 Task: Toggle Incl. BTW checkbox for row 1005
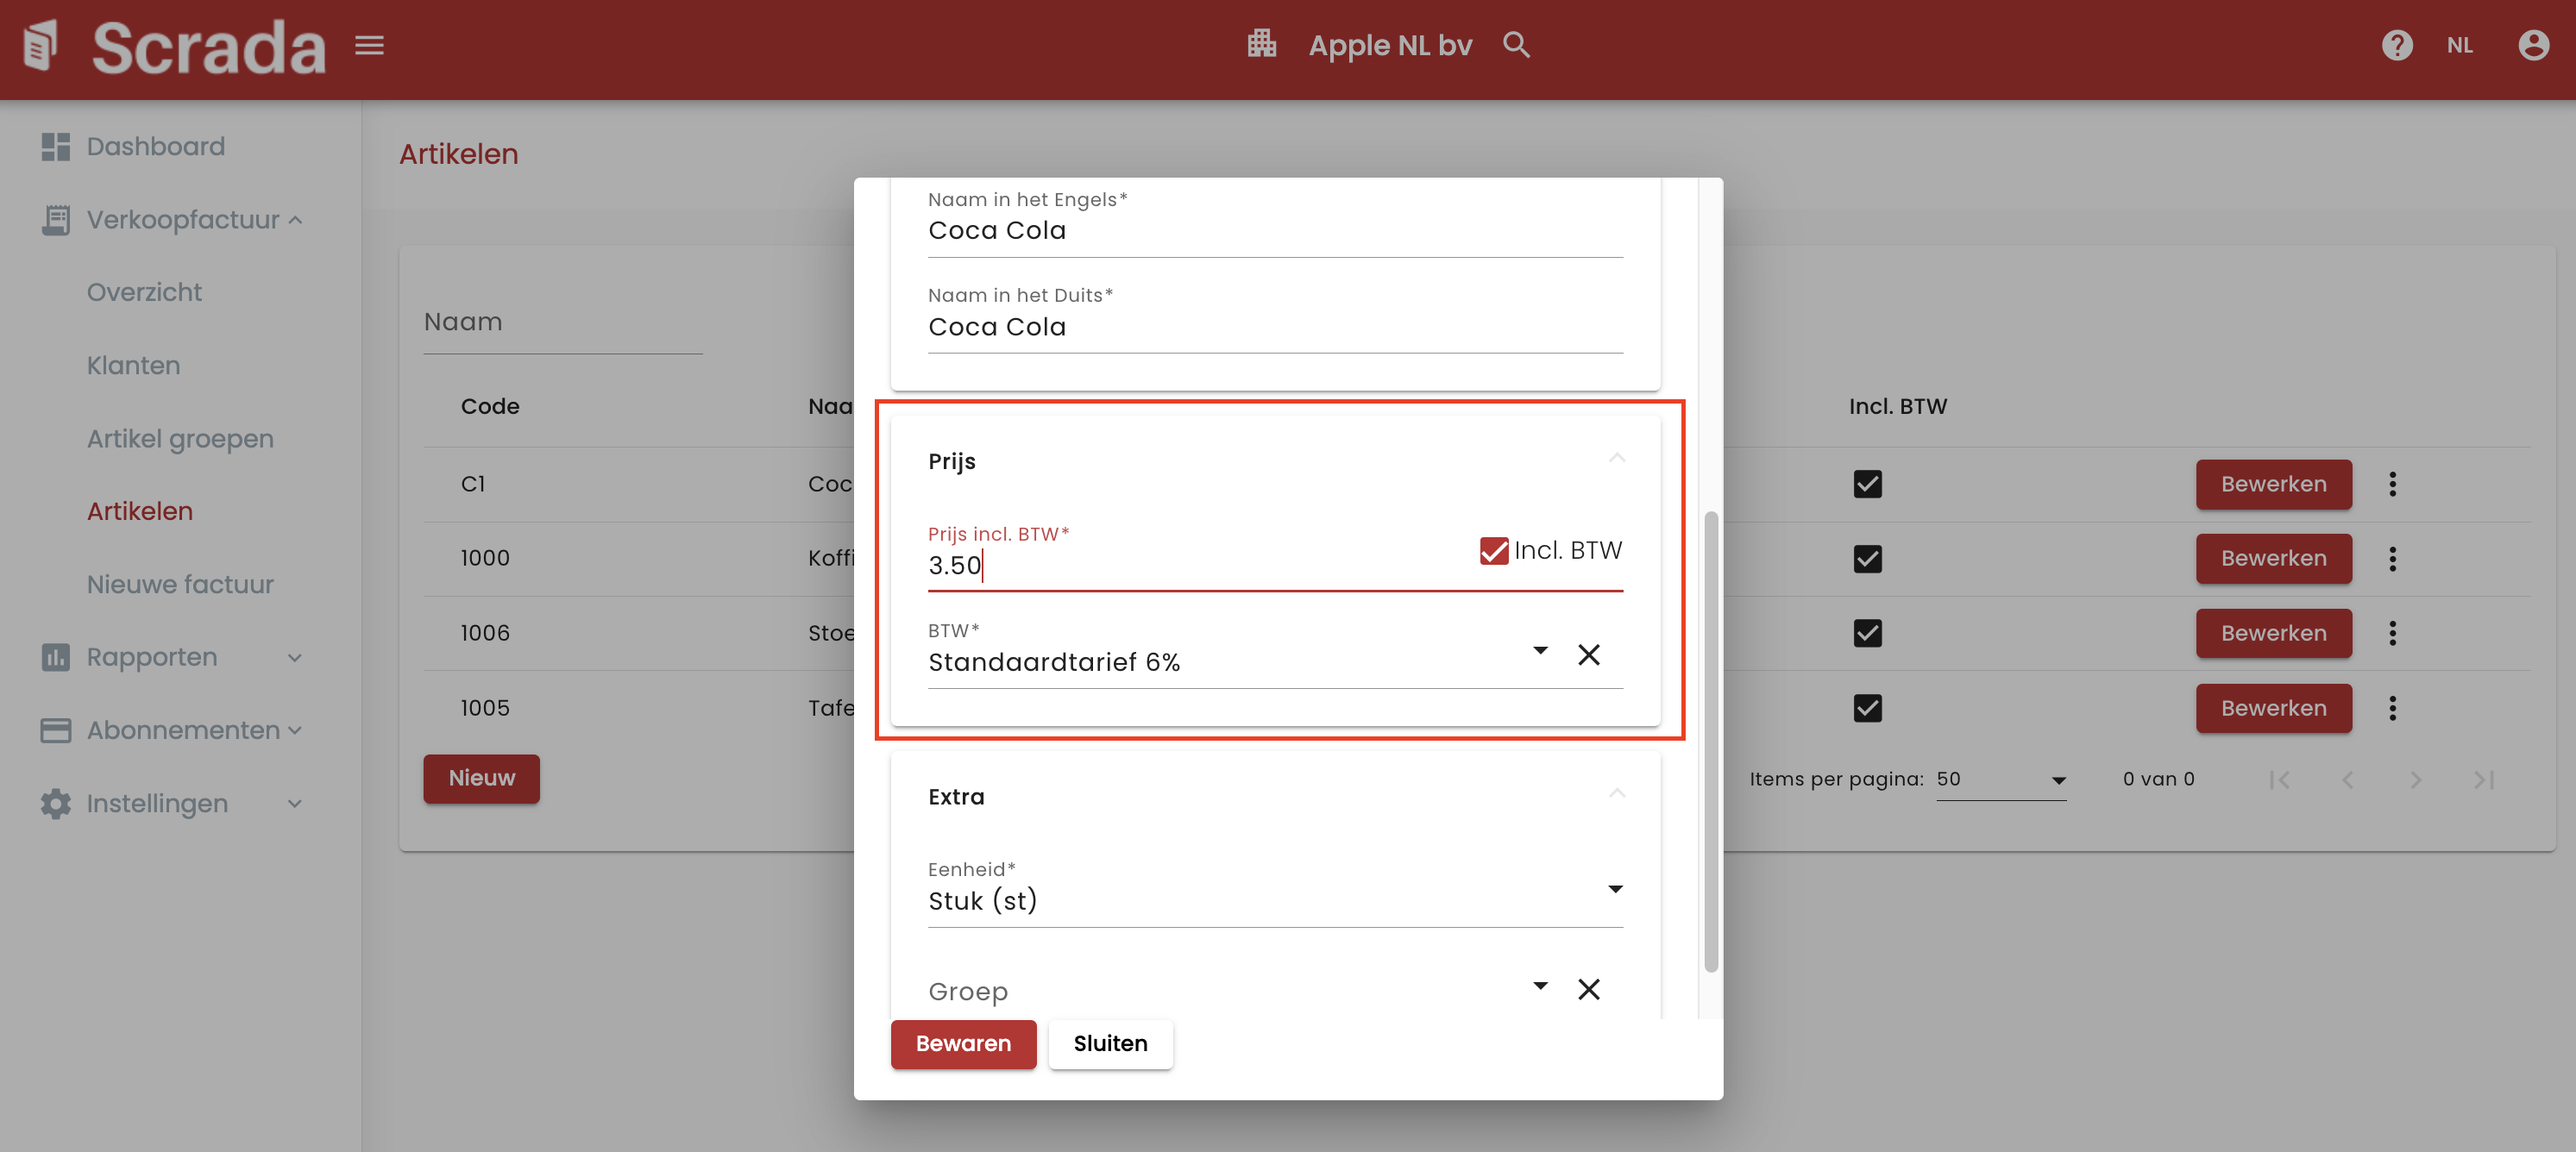(1867, 709)
